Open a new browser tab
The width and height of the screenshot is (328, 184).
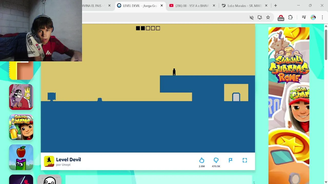pos(275,6)
